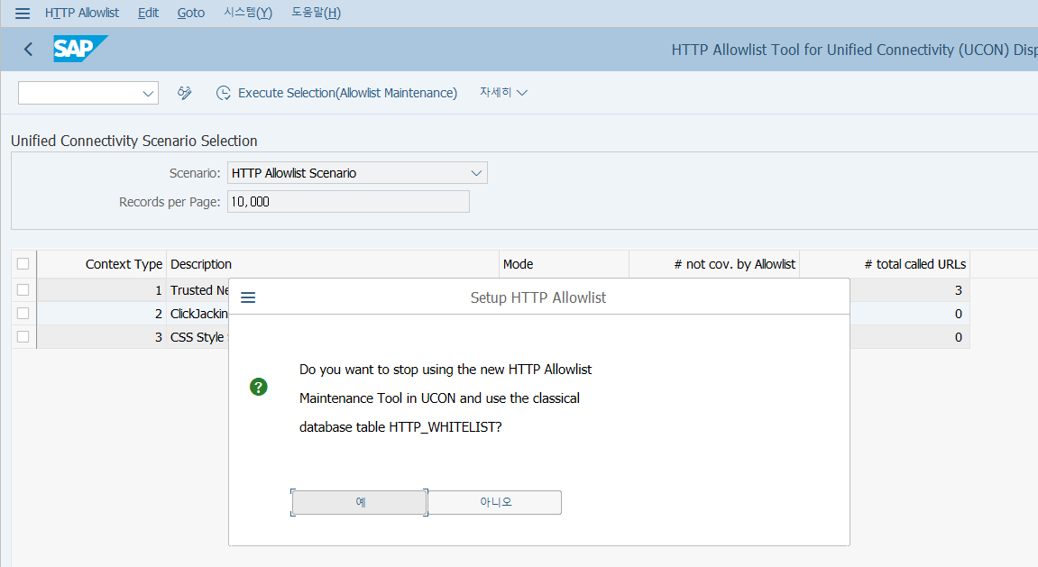Toggle display/change mode pencil icon
Screen dimensions: 1038x567
185,93
